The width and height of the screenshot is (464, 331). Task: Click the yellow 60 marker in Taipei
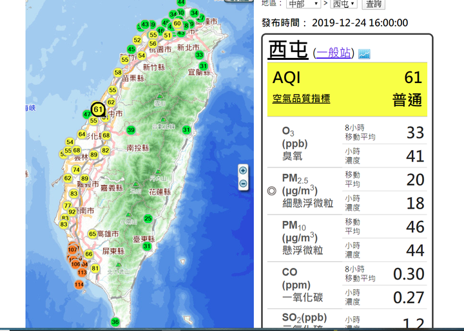[177, 23]
